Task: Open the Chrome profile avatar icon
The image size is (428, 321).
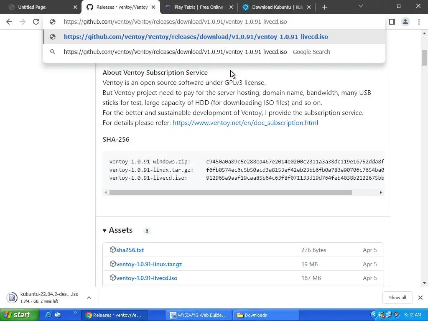Action: pyautogui.click(x=405, y=22)
